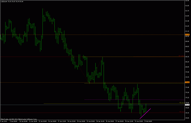Image resolution: width=191 pixels, height=123 pixels.
Task: Click the 13 Jan 08:00 time label
Action: coord(43,121)
